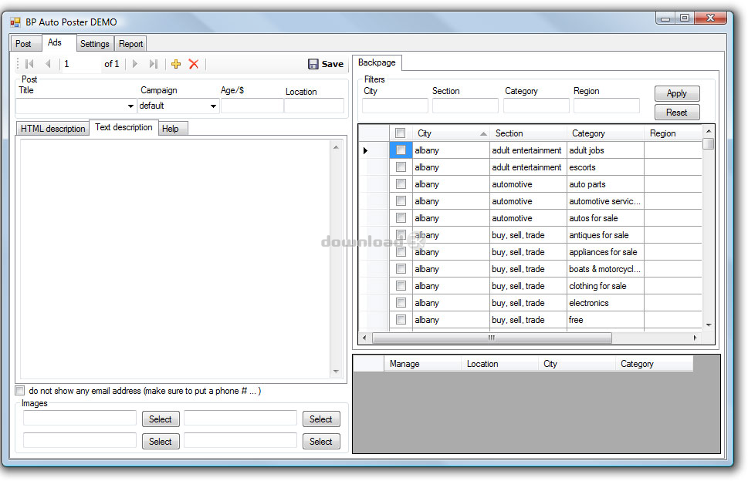Viewport: 748px width, 481px height.
Task: Click the Apply filters button
Action: 677,93
